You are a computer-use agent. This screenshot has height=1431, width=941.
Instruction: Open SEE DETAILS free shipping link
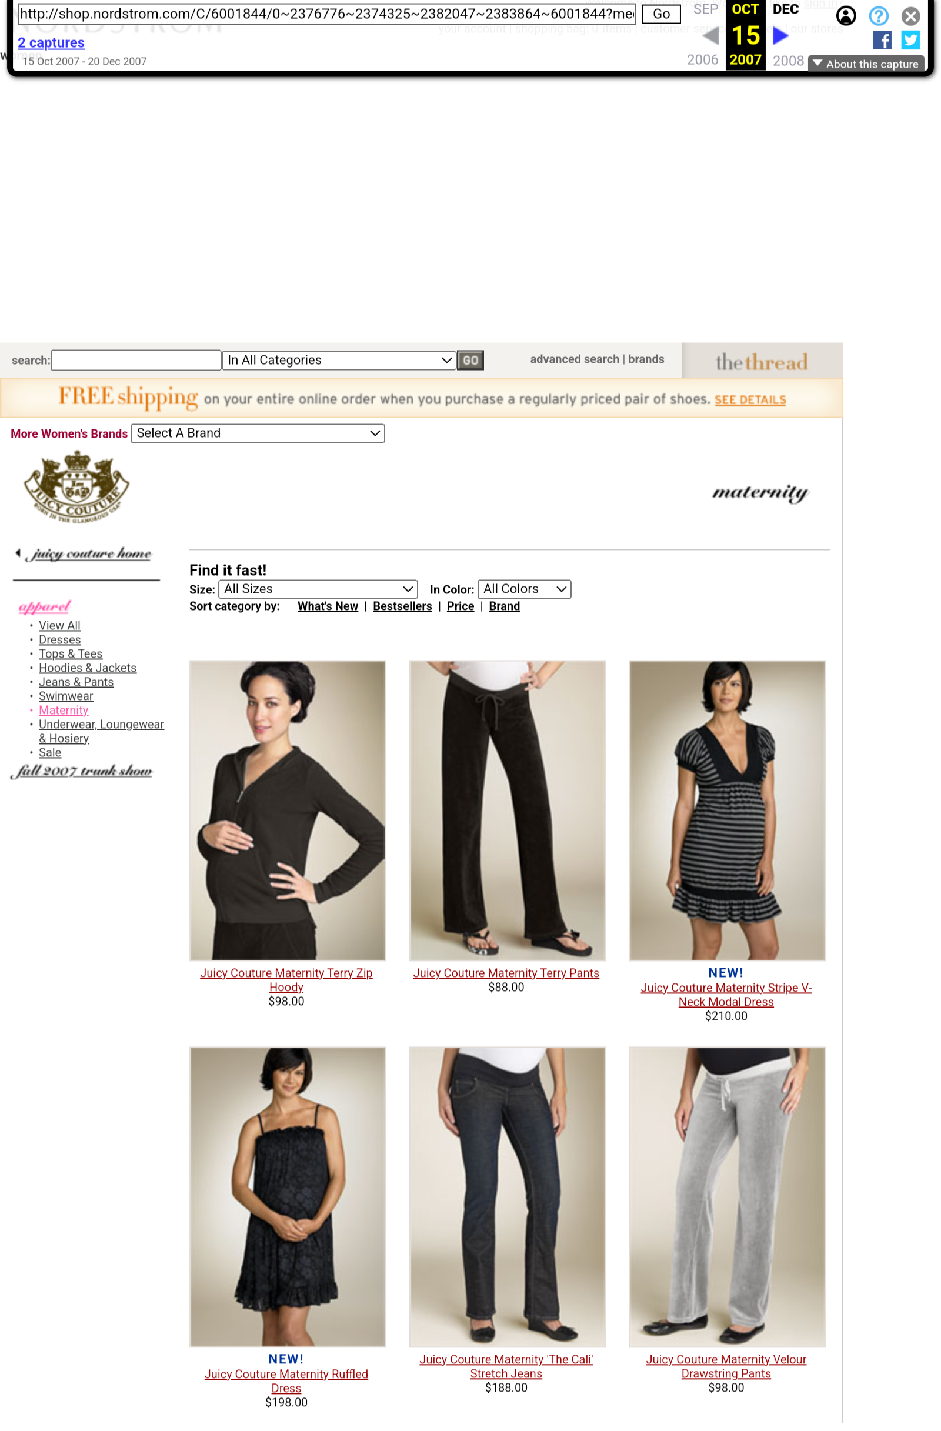tap(750, 400)
